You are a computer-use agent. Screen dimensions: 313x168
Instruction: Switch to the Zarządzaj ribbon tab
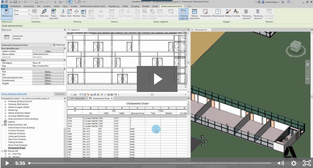click(x=135, y=6)
